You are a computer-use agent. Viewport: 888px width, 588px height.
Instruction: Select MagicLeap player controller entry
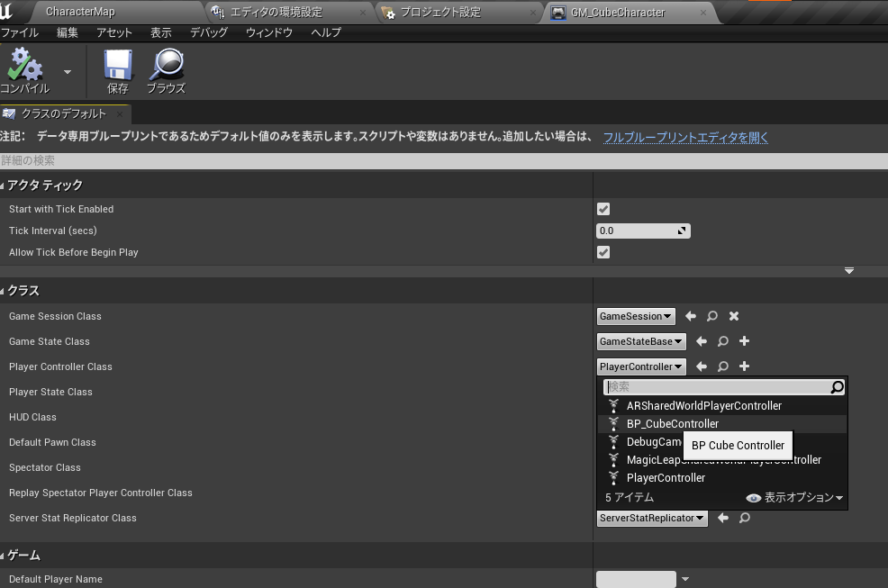click(722, 460)
